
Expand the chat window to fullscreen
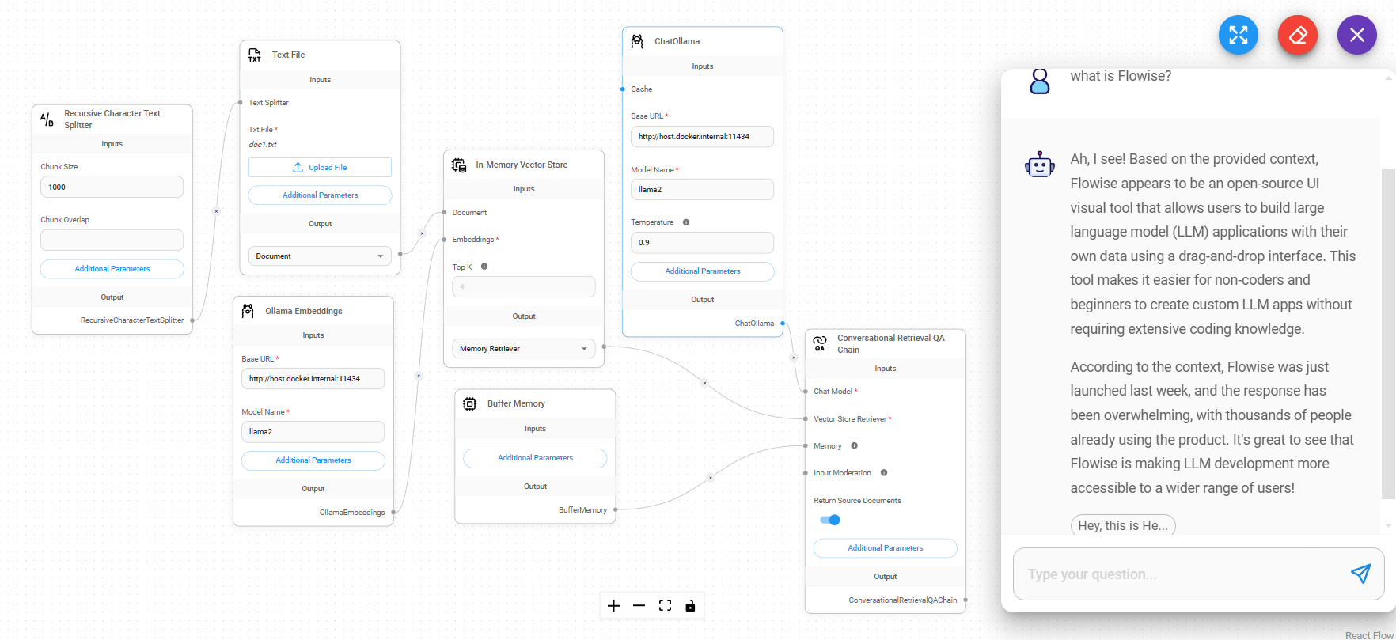pos(1238,36)
